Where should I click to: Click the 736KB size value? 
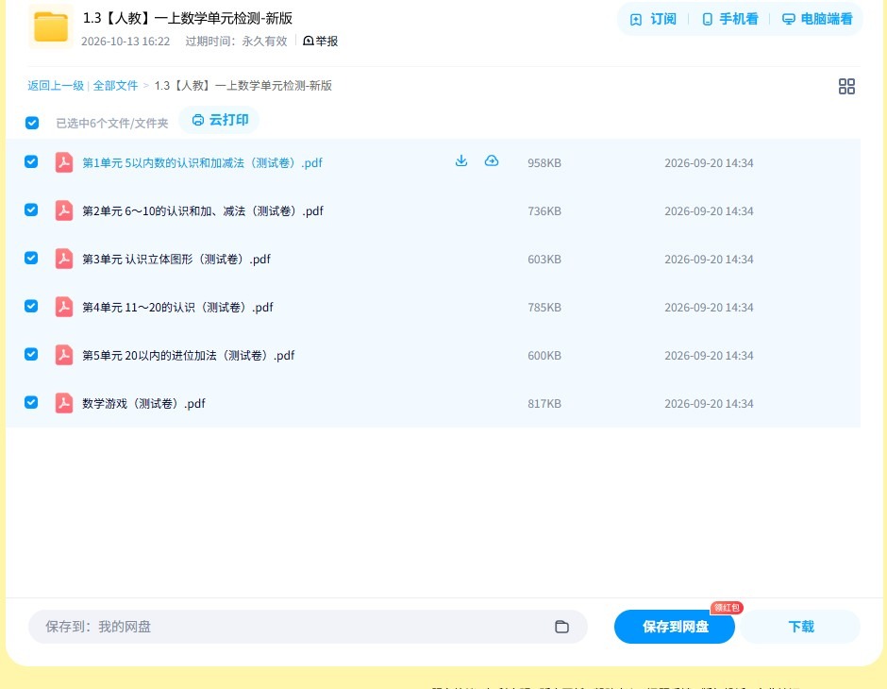(x=544, y=211)
